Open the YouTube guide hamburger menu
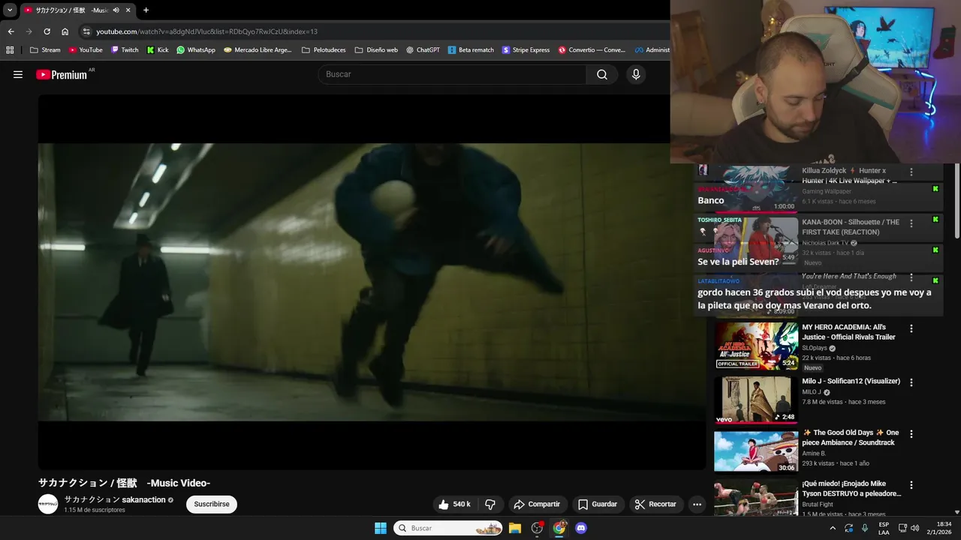961x540 pixels. pyautogui.click(x=18, y=74)
